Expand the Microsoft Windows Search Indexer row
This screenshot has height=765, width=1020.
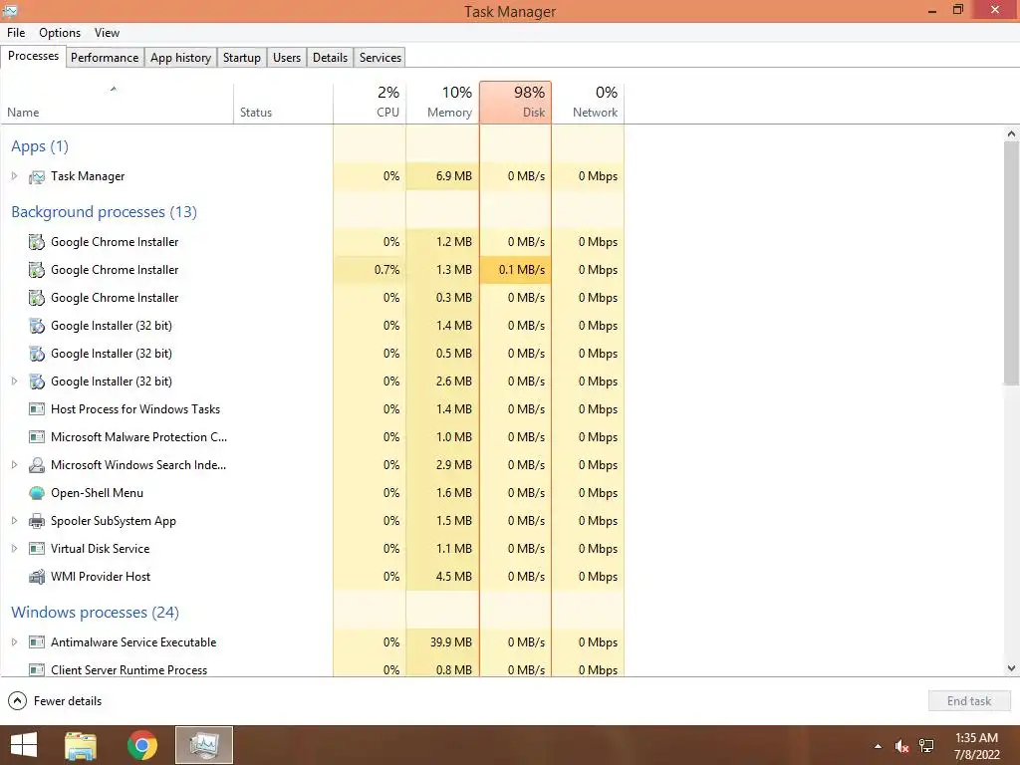(14, 465)
